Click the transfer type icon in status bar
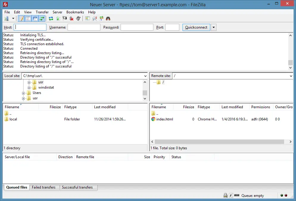The width and height of the screenshot is (296, 201). 231,195
